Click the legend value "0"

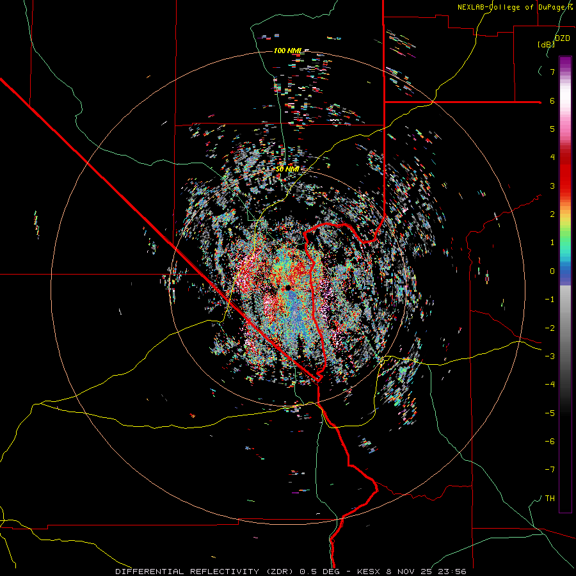tap(552, 271)
